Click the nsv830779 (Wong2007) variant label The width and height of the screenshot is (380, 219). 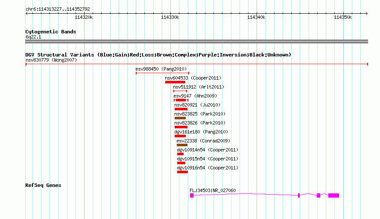[51, 60]
